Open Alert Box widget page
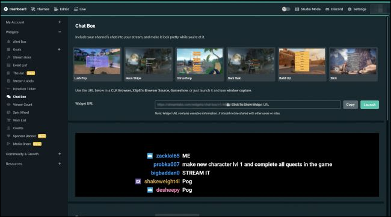This screenshot has height=217, width=391. tap(19, 41)
